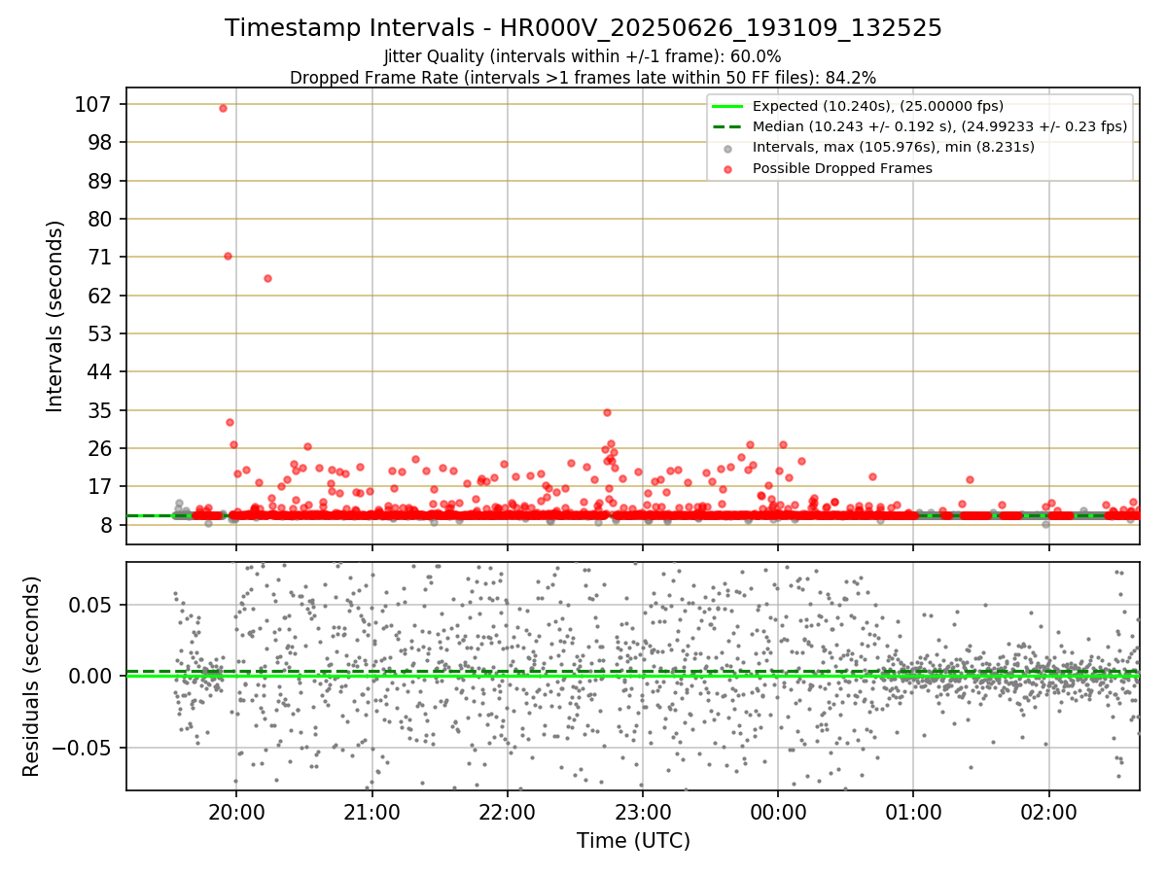Click the dashed green line sample in the legend
Screen dimensions: 1167x875
click(728, 126)
